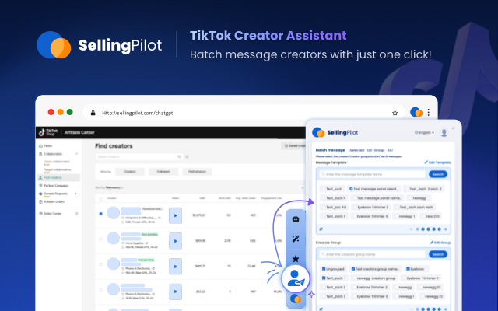Click the help icon beside creator search
Viewport: 498px width, 311px height.
(187, 157)
